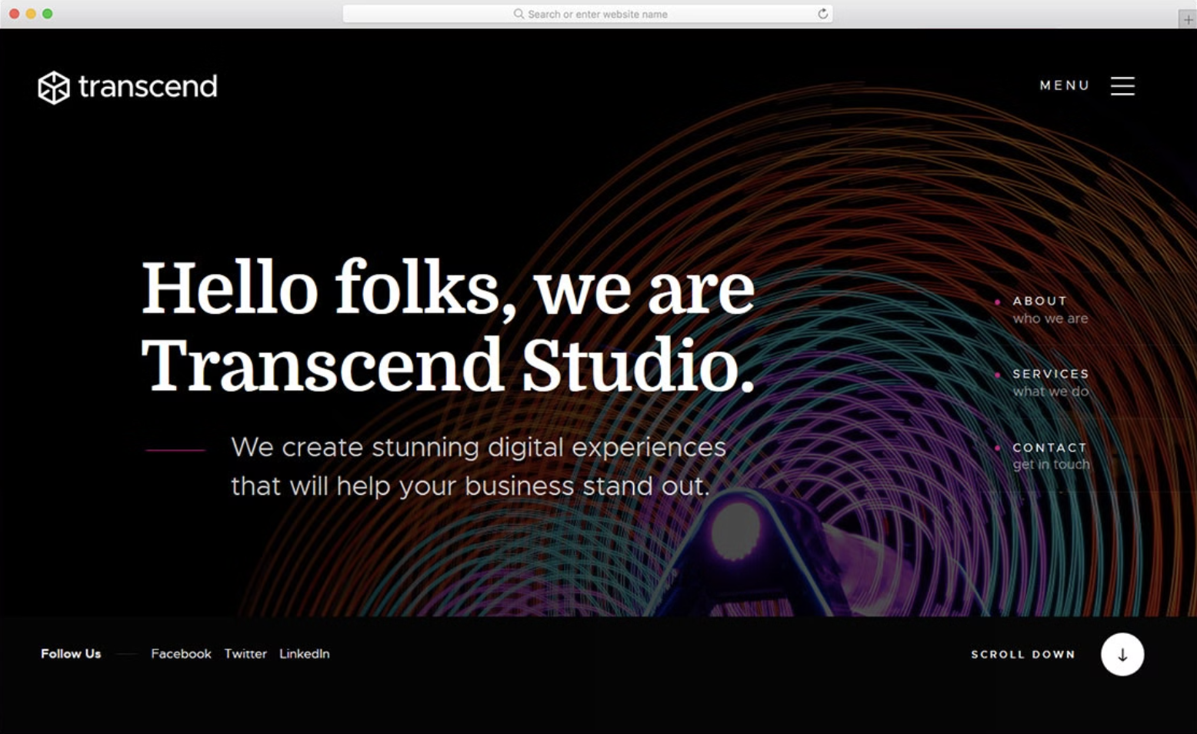Open a new tab with plus icon
Screen dimensions: 1197x734
pos(1188,20)
